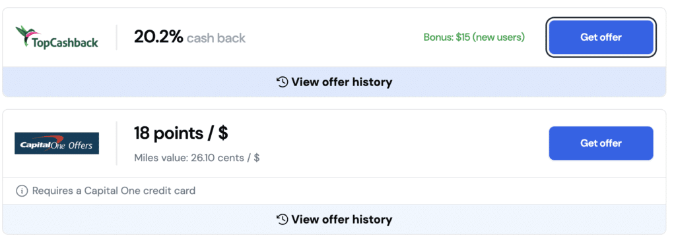
Task: Click the divider line beside Capital One logo
Action: pos(116,143)
